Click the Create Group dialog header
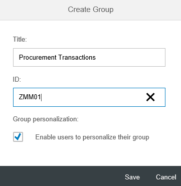Image resolution: width=181 pixels, height=186 pixels. pos(91,10)
